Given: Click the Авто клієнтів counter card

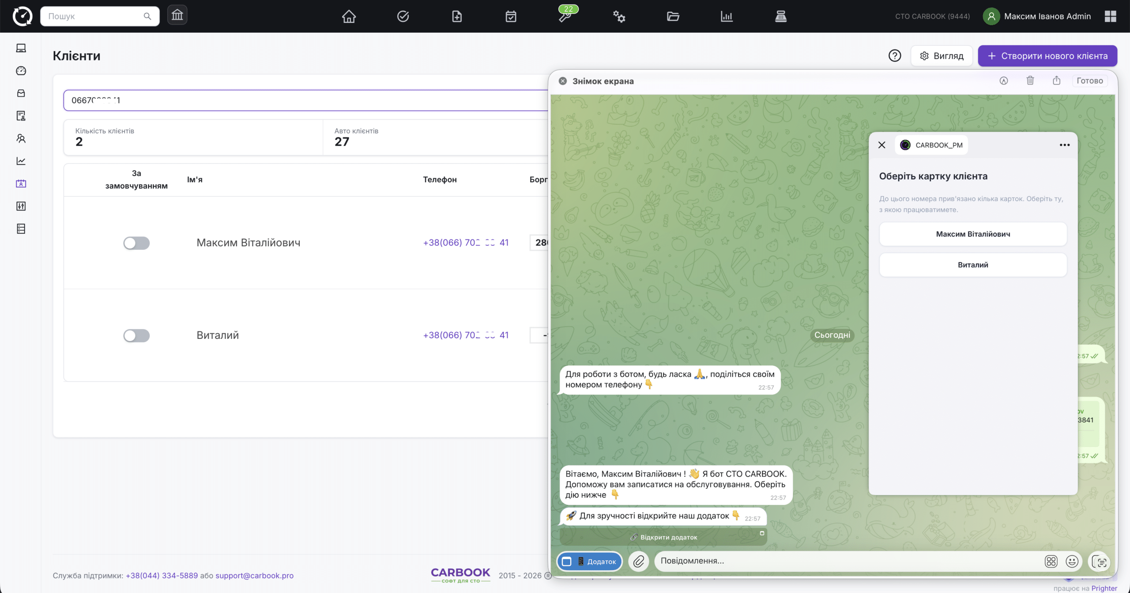Looking at the screenshot, I should click(x=436, y=137).
